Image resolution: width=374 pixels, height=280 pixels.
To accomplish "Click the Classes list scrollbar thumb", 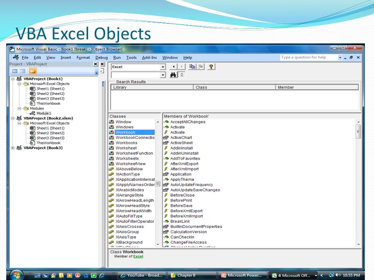I will 158,184.
